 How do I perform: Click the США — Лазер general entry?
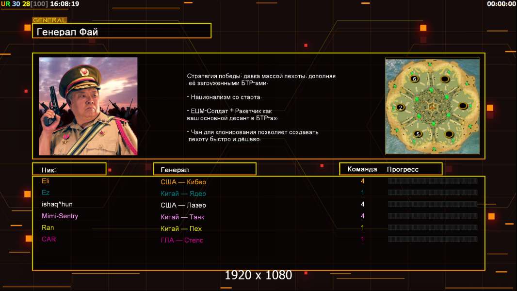183,205
